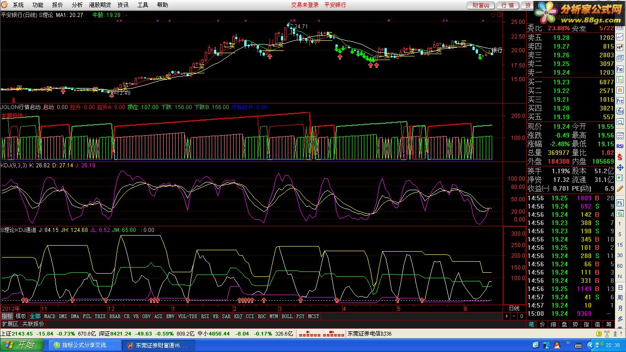The image size is (626, 352).
Task: Open the f(x) formula manager icon
Action: point(620,110)
